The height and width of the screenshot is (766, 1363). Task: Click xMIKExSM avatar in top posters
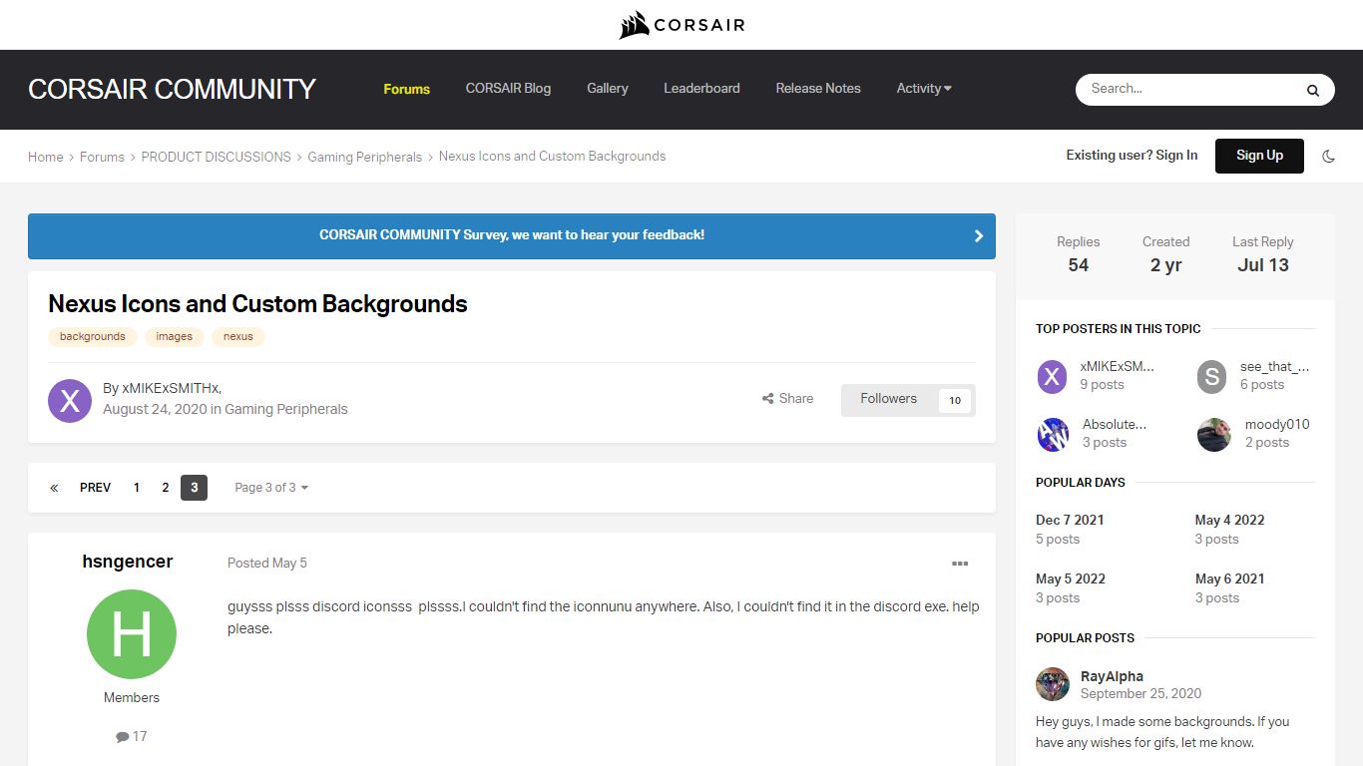click(x=1052, y=376)
